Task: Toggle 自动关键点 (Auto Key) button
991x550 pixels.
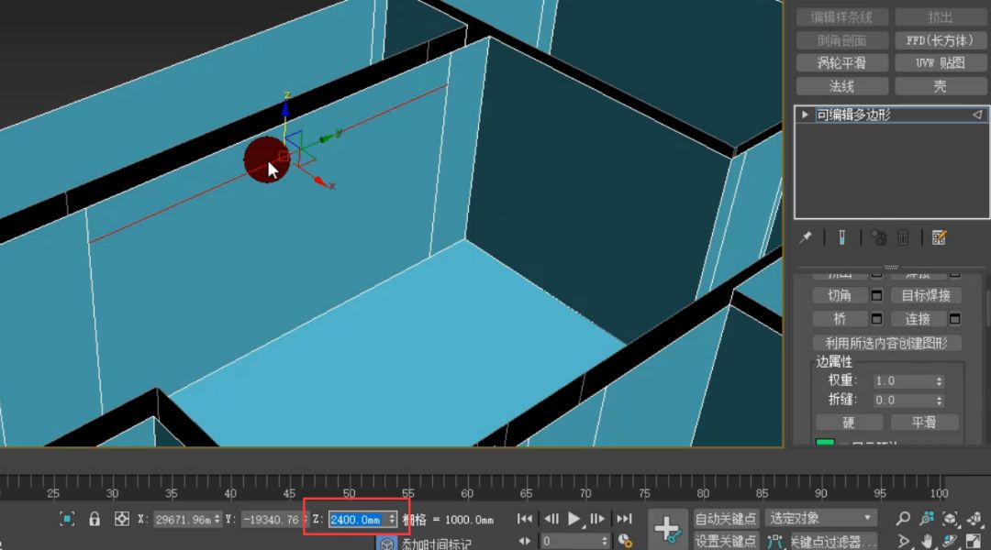Action: click(726, 519)
